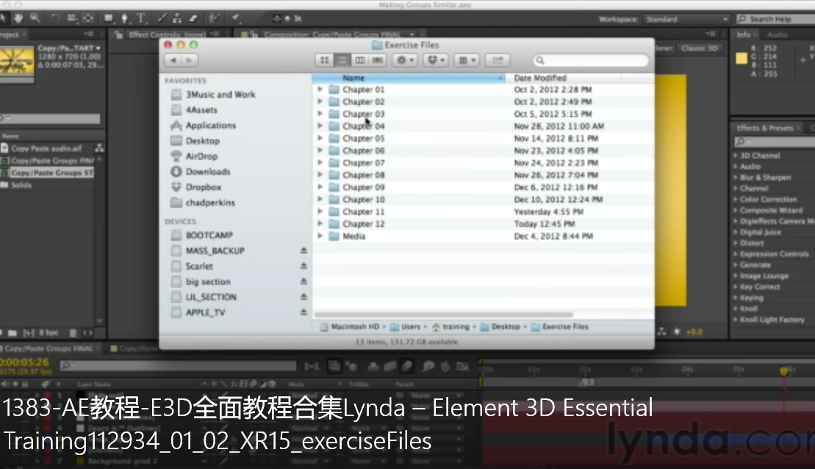Select the Rotation tool in After Effects
This screenshot has height=469, width=815.
pos(55,18)
